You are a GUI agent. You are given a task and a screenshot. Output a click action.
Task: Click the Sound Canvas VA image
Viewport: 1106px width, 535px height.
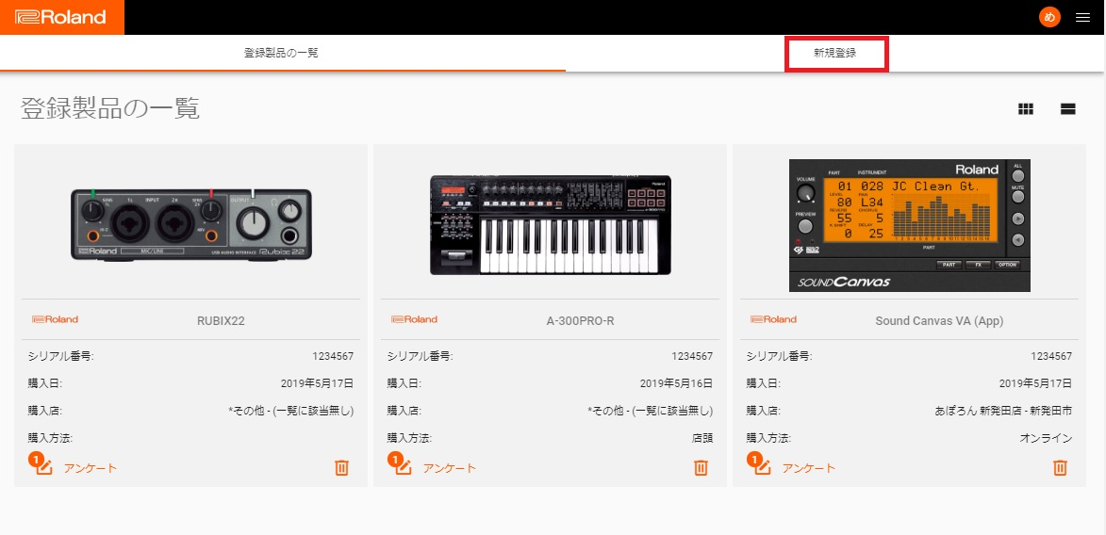[909, 225]
